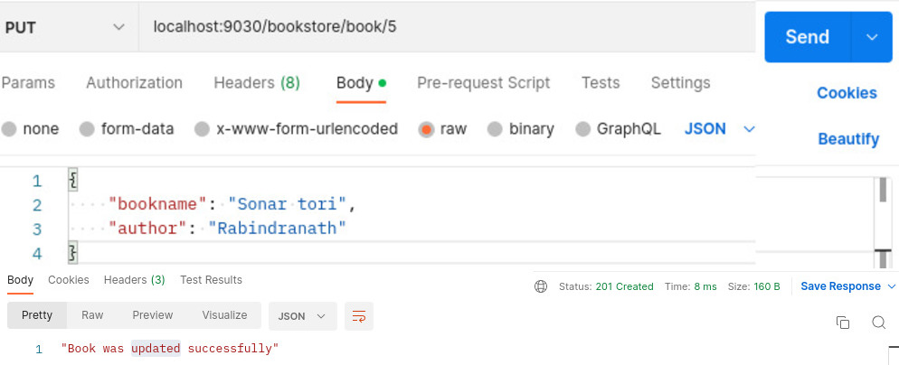Click the wrap lines icon in response toolbar
This screenshot has width=899, height=365.
coord(359,316)
